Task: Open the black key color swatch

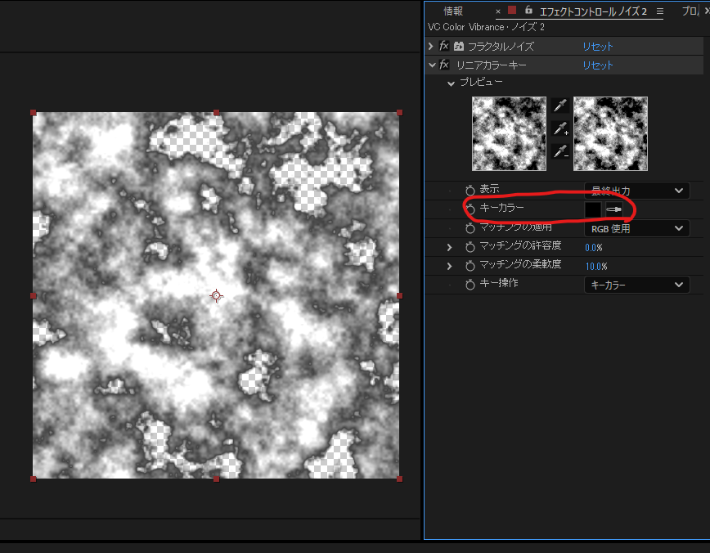Action: 593,210
